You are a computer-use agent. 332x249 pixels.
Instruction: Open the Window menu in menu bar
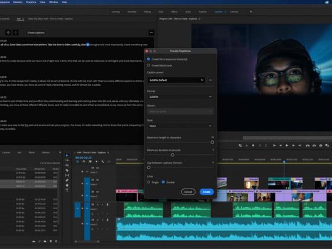pos(54,2)
